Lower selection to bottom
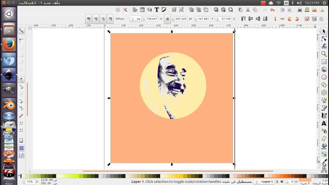 (x=265, y=19)
